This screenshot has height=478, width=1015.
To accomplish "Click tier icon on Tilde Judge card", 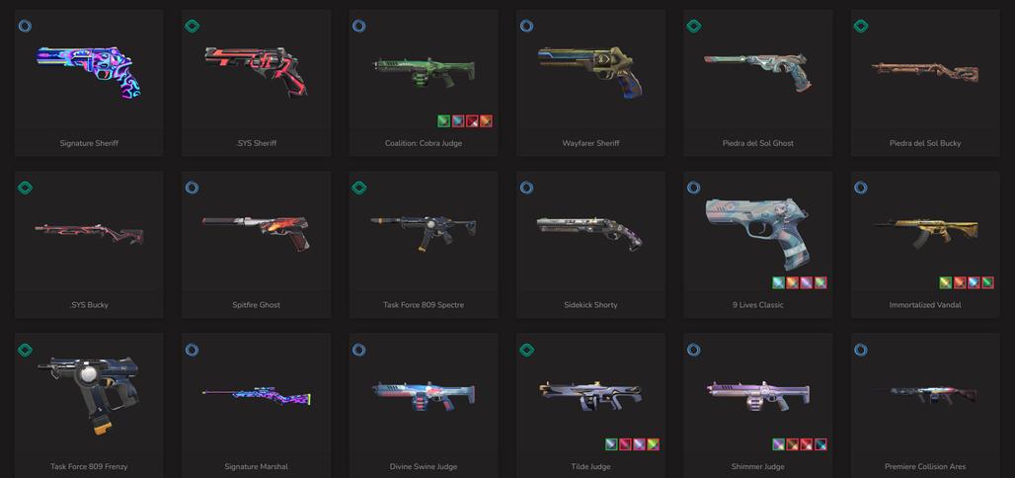I will 526,350.
